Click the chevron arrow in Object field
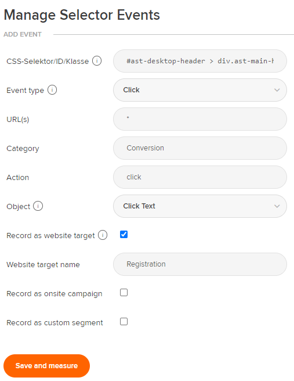This screenshot has height=381, width=294. click(277, 206)
